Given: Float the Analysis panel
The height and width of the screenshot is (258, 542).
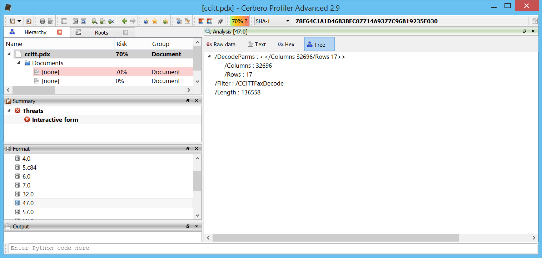Looking at the screenshot, I should [524, 31].
